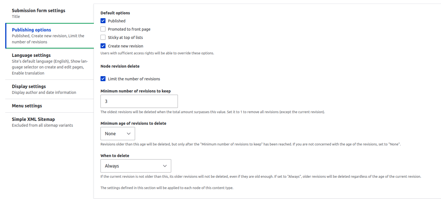Show the Simple XML Sitemap tab

(50, 122)
